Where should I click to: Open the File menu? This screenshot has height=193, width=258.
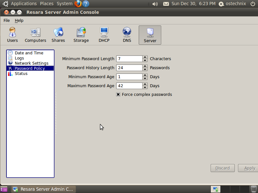6,21
